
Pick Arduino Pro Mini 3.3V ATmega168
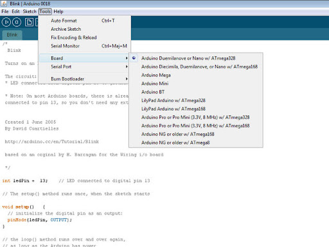(196, 126)
